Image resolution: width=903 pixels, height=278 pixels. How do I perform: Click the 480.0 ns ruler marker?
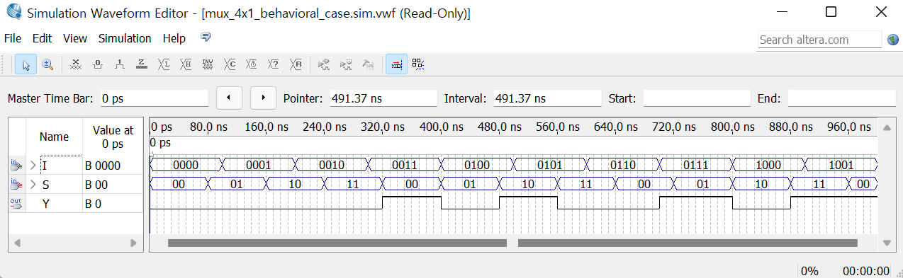pos(500,127)
